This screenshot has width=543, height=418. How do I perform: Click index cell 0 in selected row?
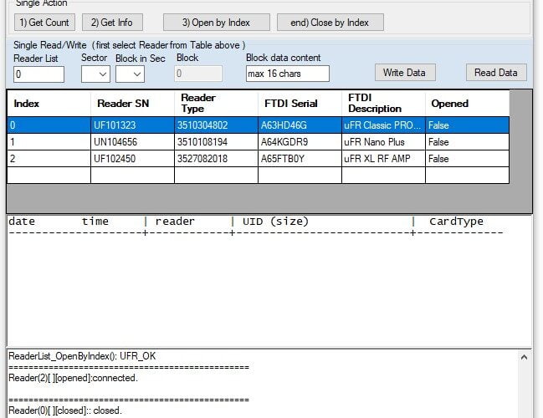49,125
